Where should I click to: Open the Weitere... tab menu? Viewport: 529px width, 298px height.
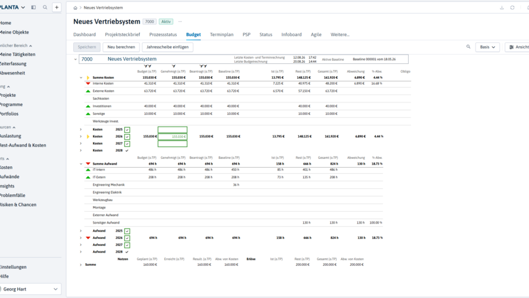(x=340, y=35)
